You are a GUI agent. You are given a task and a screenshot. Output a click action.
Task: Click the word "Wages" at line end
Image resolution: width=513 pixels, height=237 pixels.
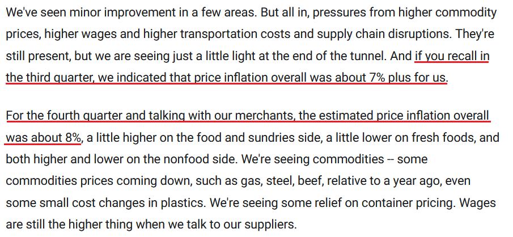tap(477, 202)
